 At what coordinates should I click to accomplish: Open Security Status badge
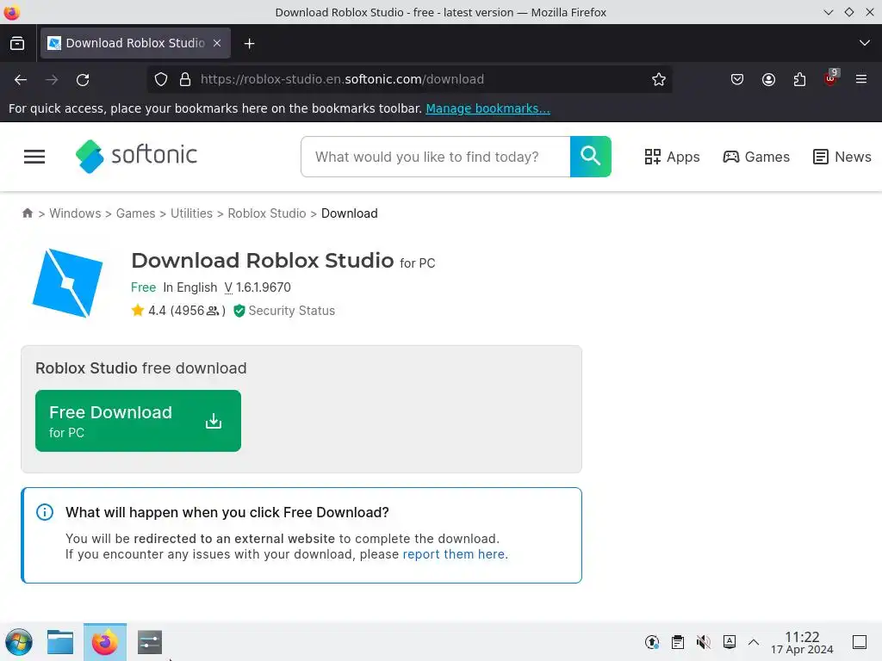(x=284, y=310)
